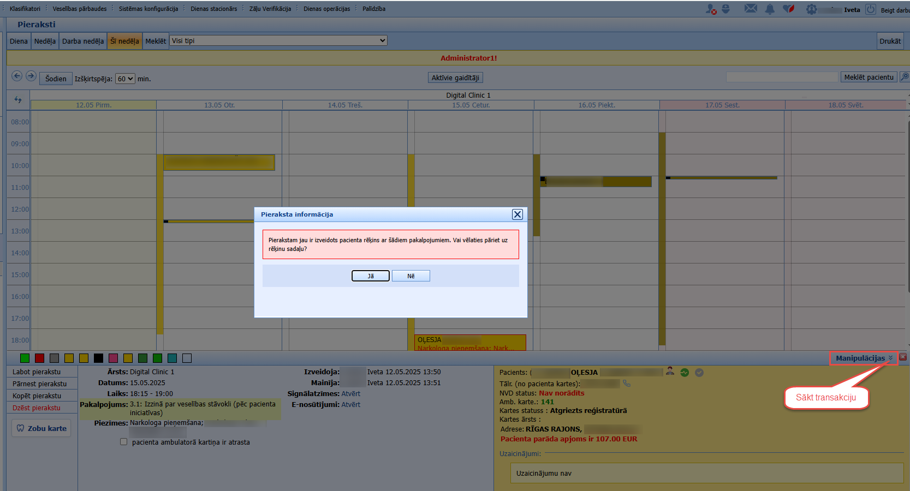Open the mail envelope icon

coord(751,9)
